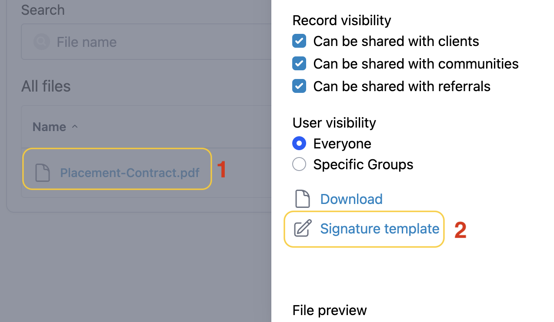Click the "Can be shared with communities" label text

(416, 64)
